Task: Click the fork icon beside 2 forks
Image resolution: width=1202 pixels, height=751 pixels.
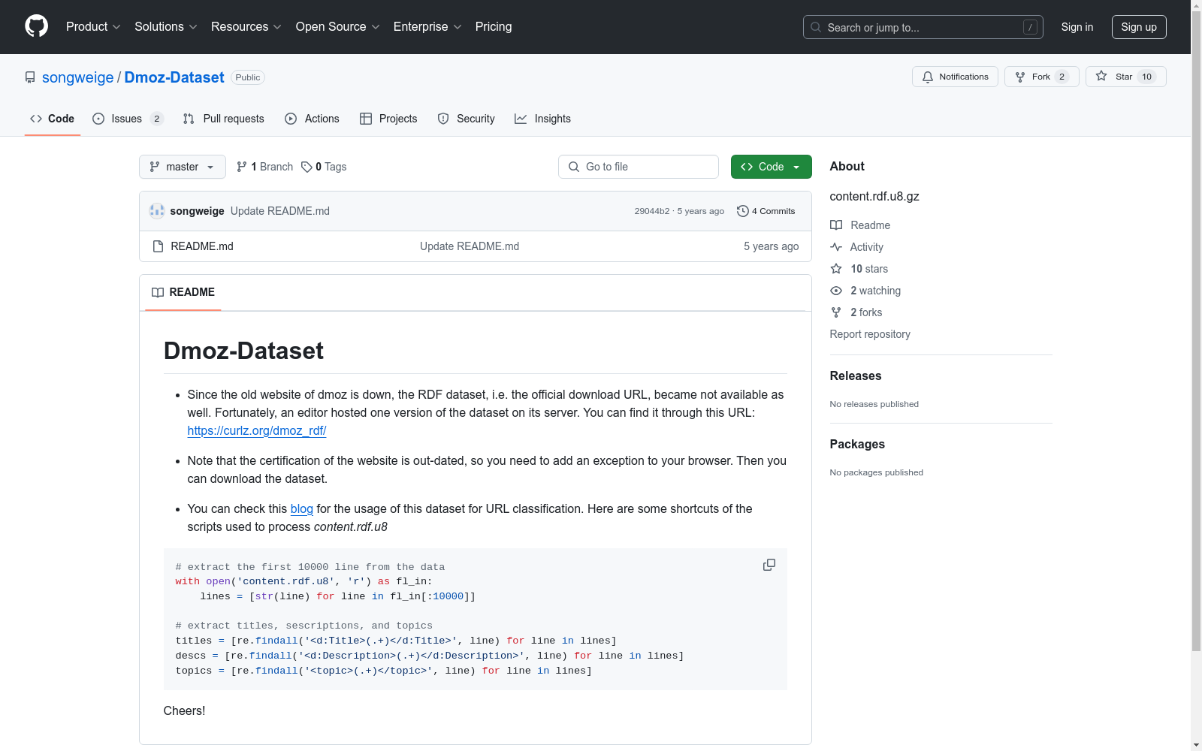Action: pyautogui.click(x=836, y=312)
